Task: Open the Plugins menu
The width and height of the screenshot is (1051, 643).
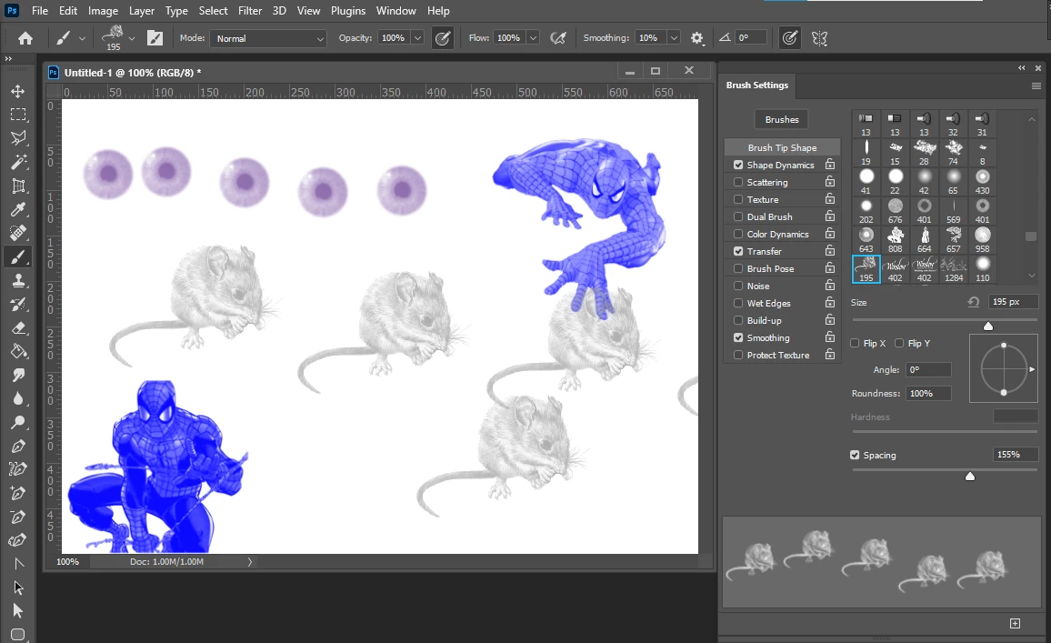Action: [348, 11]
